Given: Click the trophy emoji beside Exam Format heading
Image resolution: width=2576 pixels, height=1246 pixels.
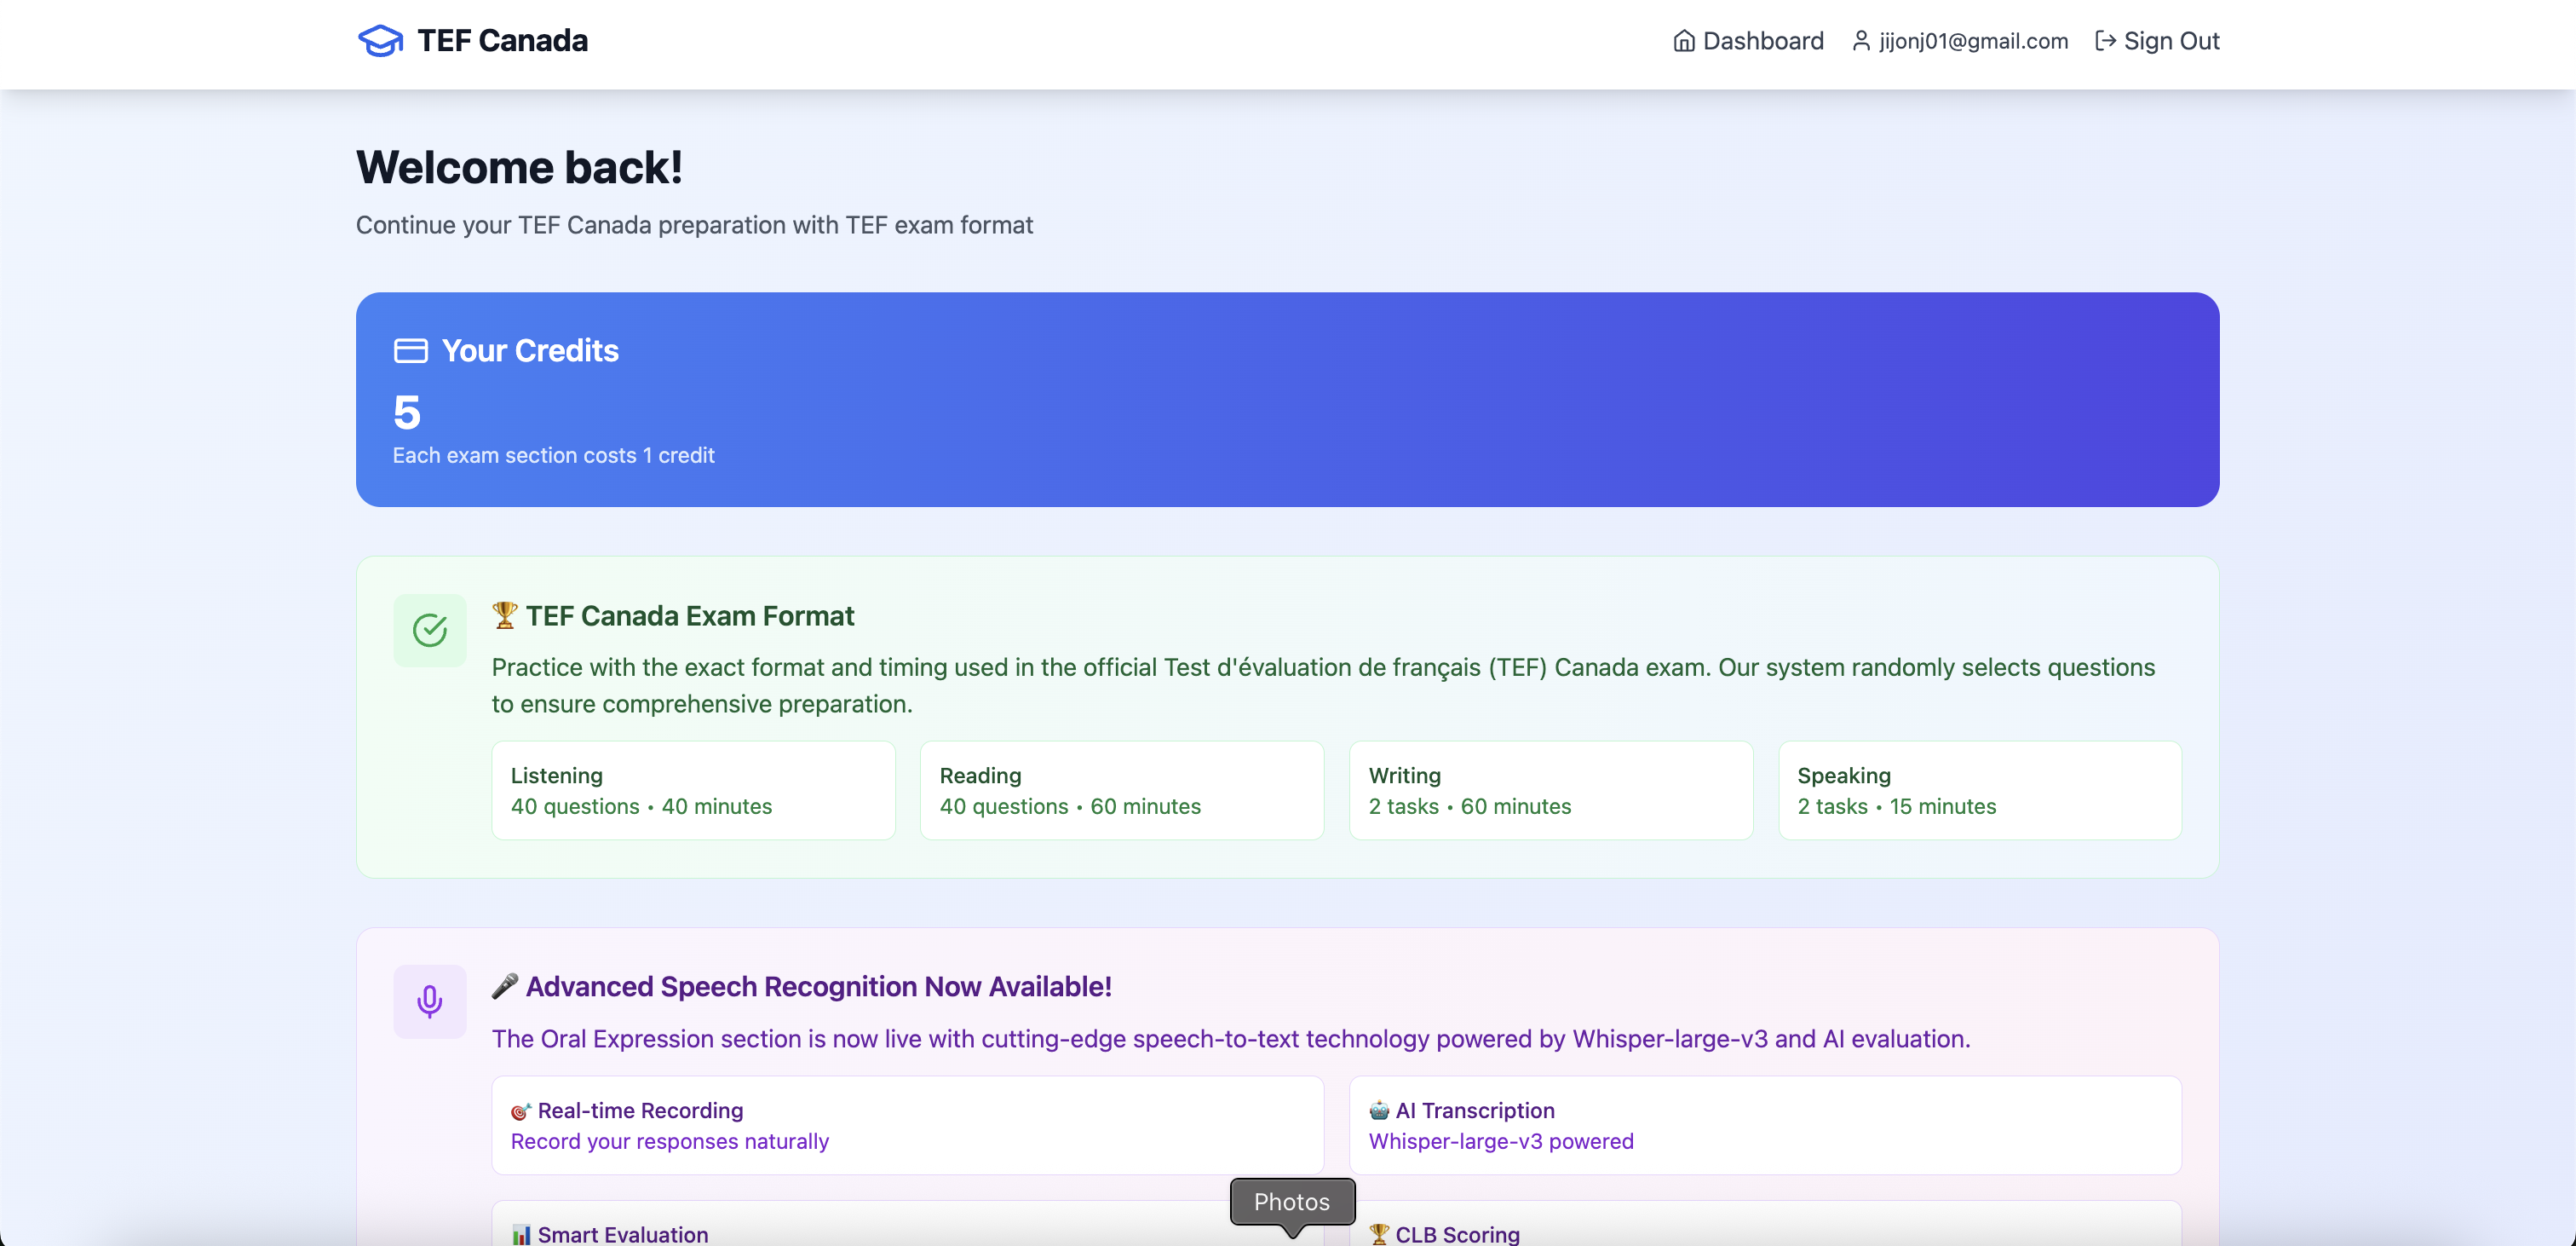Looking at the screenshot, I should coord(504,615).
